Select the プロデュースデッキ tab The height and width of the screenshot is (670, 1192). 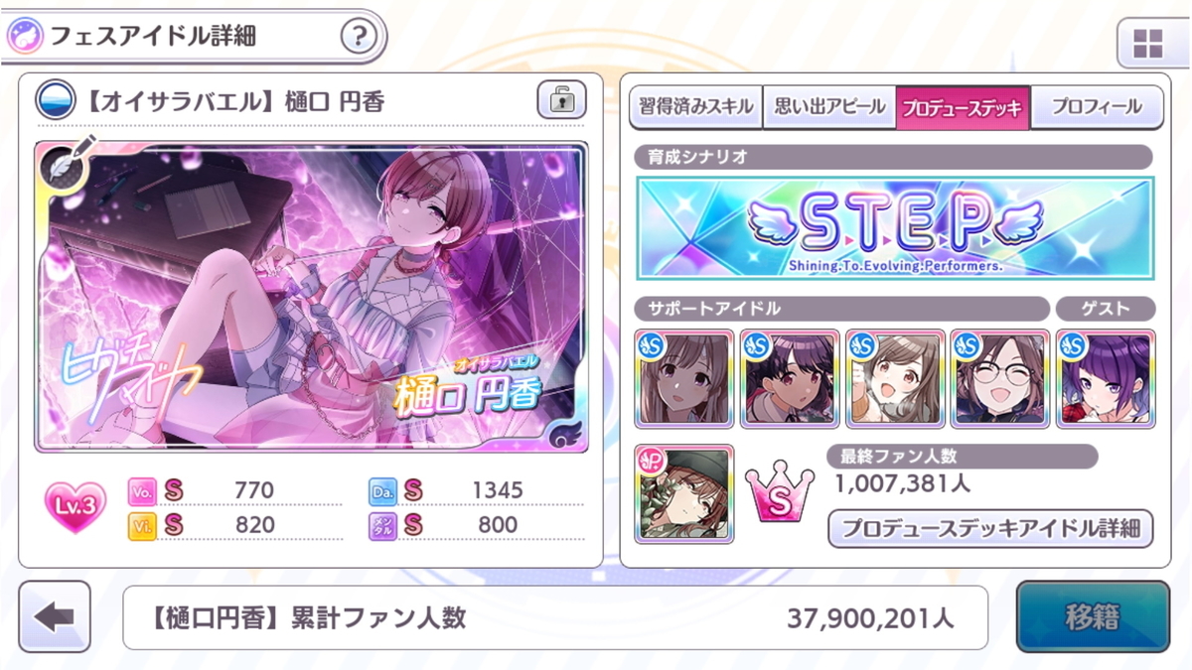coord(963,107)
